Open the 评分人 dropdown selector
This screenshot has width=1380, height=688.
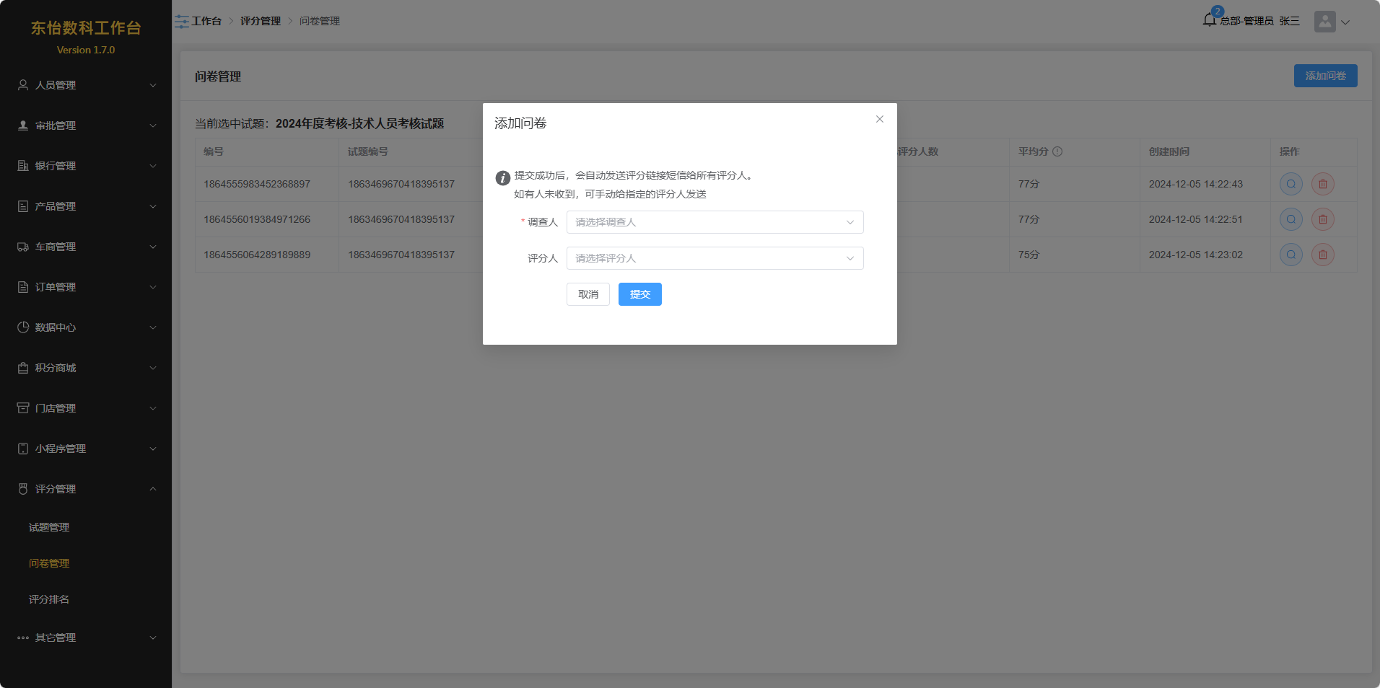pyautogui.click(x=715, y=258)
